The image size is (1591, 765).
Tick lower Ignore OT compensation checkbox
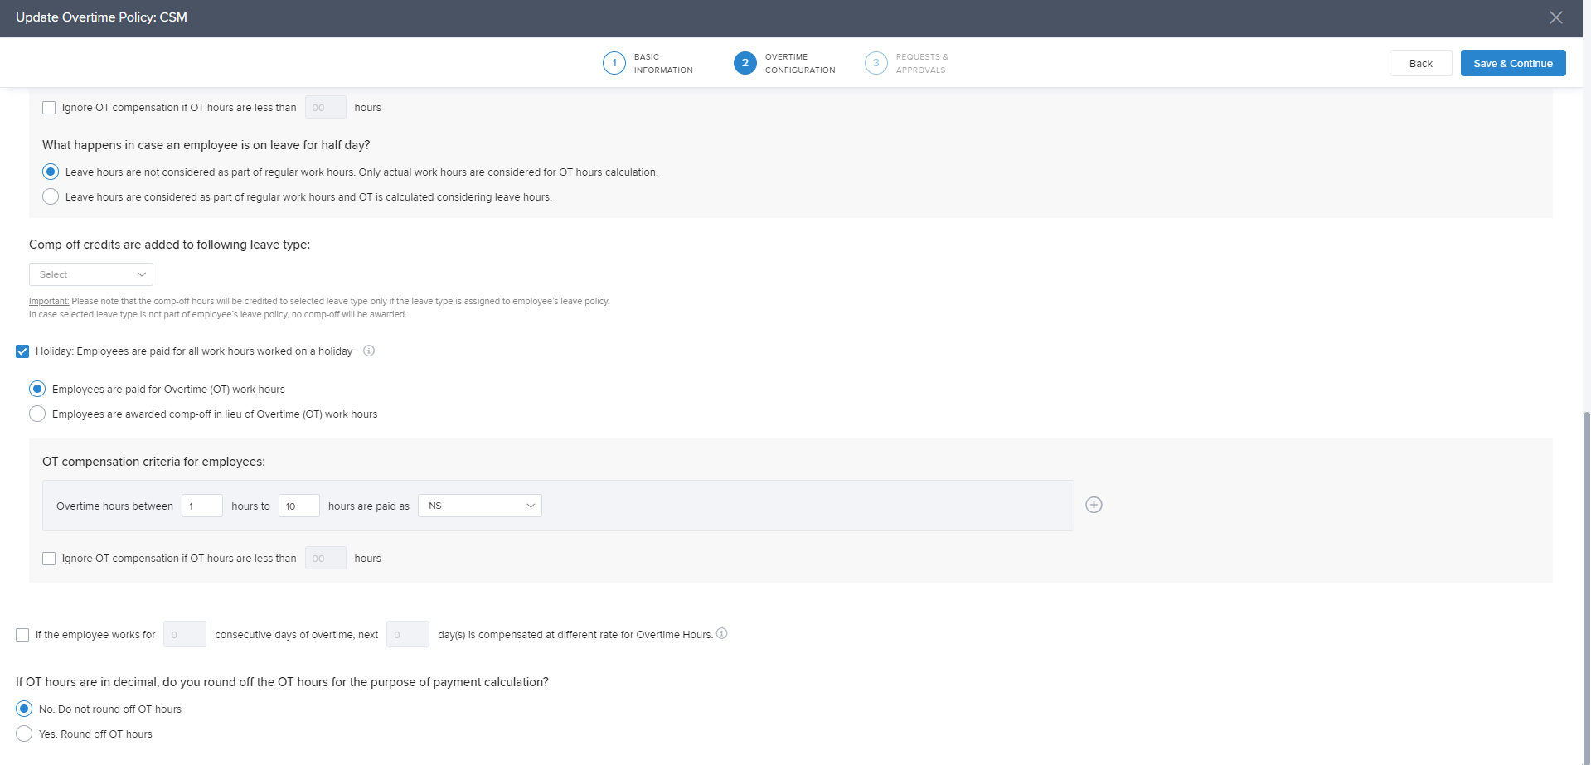tap(49, 559)
